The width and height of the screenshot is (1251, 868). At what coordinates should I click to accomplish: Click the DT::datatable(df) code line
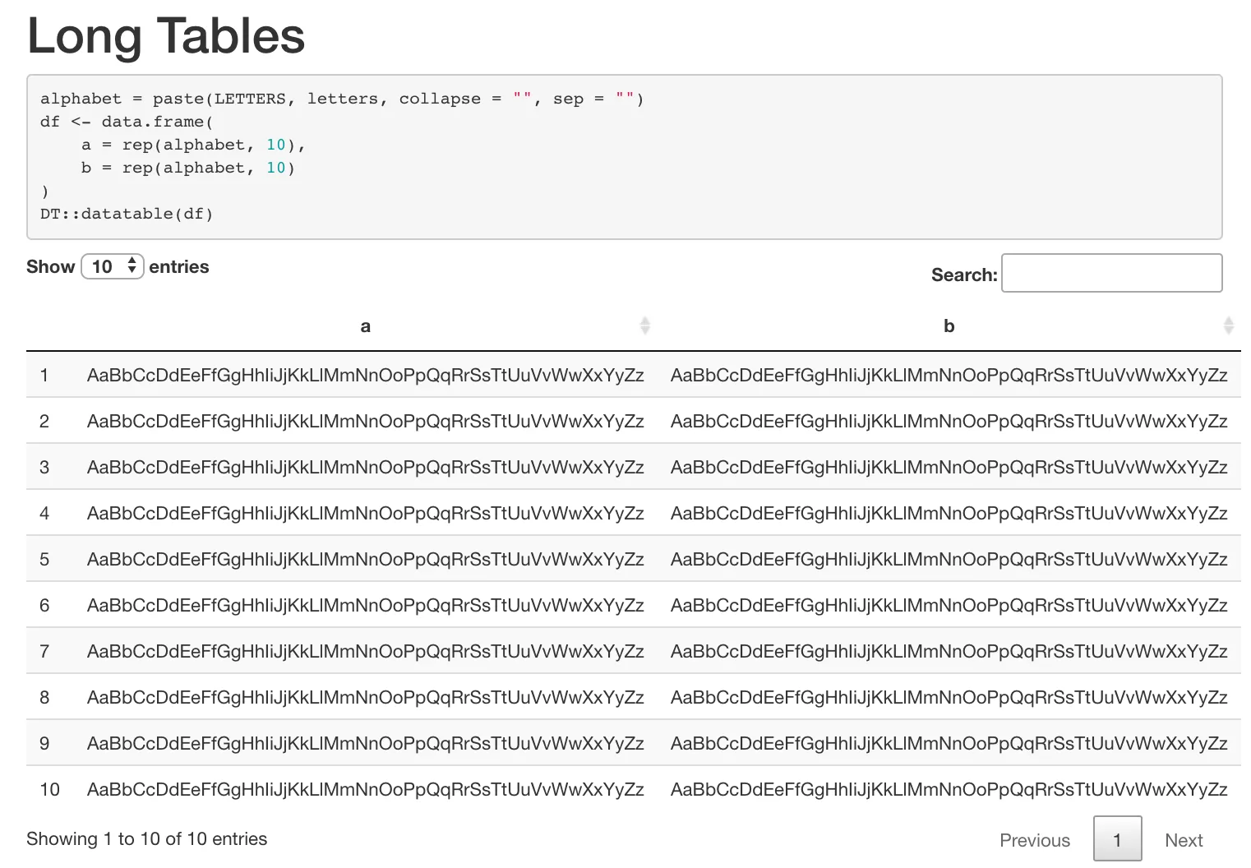(x=127, y=215)
